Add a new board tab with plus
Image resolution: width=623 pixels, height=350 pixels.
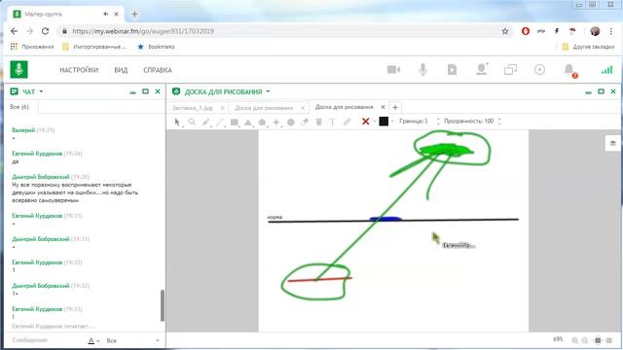pos(395,107)
